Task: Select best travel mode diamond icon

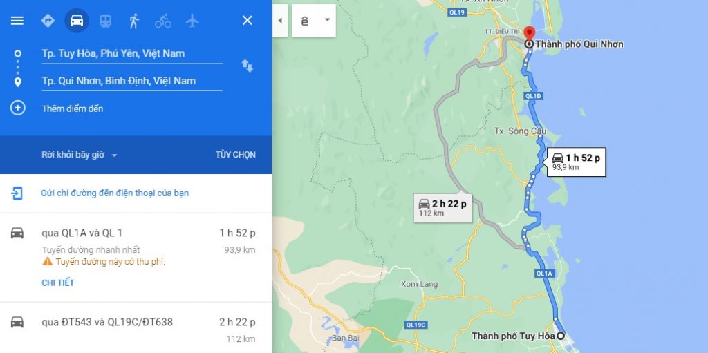Action: coord(48,21)
